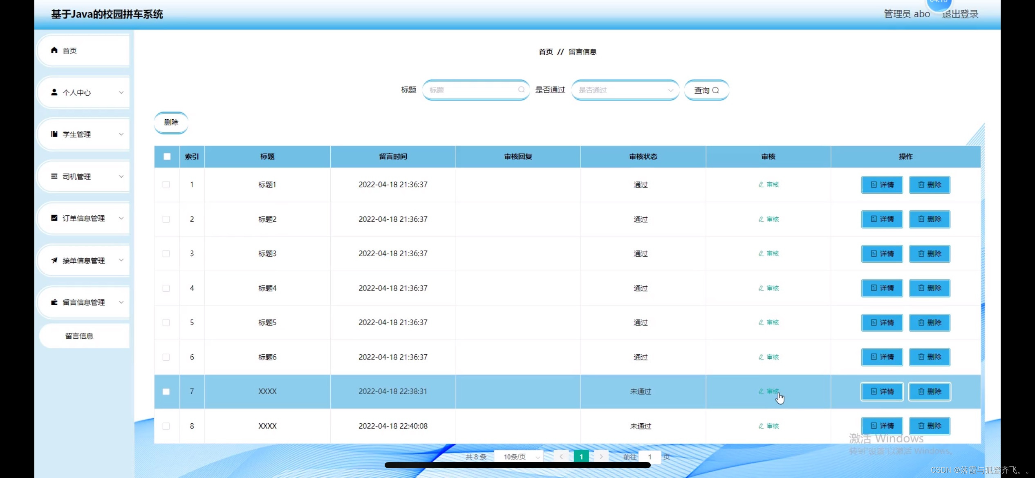Click the previous page arrow
Image resolution: width=1035 pixels, height=478 pixels.
pyautogui.click(x=561, y=457)
